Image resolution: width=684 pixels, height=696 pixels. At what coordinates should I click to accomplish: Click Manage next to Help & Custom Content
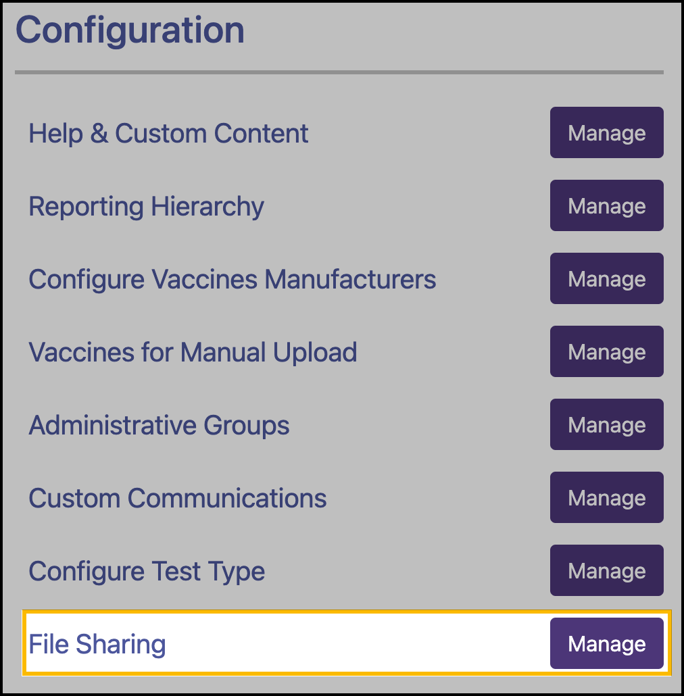click(x=606, y=132)
